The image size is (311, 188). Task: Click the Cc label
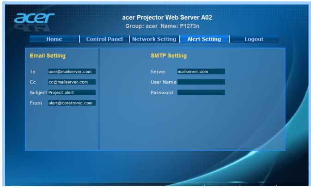click(33, 82)
